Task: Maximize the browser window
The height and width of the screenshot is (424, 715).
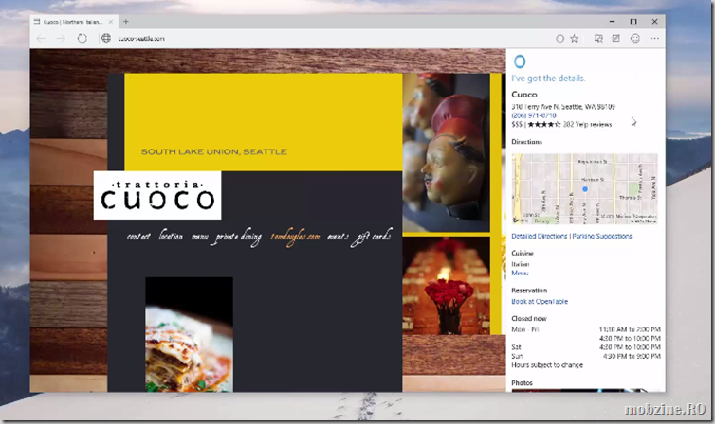Action: [x=633, y=22]
